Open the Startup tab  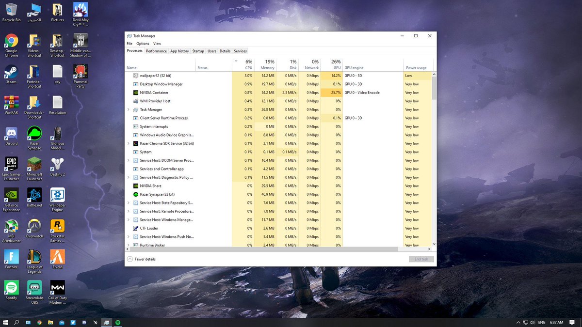[198, 51]
